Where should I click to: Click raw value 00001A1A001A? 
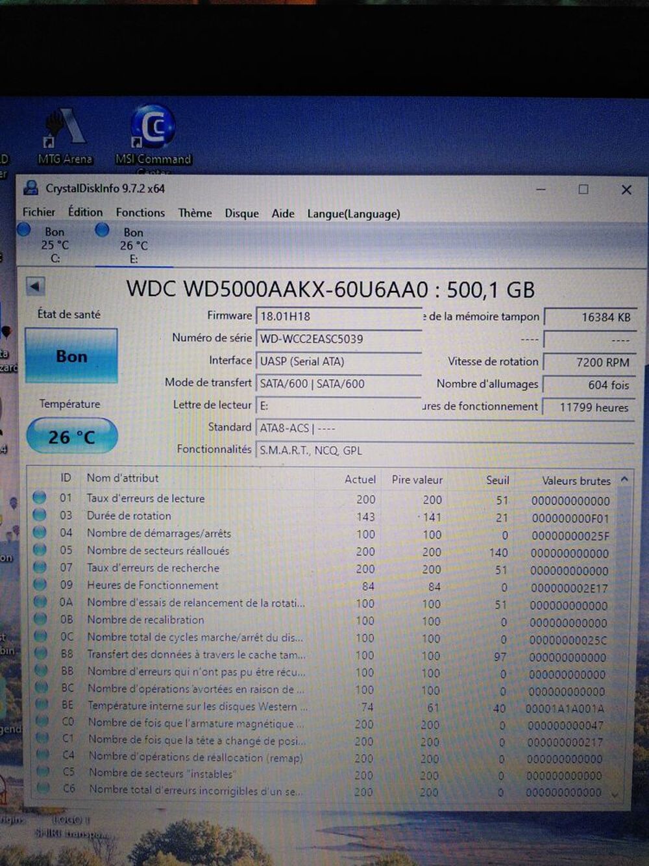pyautogui.click(x=565, y=709)
